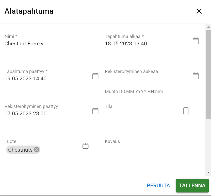This screenshot has height=196, width=211.
Task: Close the Alatapahtuma dialog with the X
Action: click(x=199, y=11)
